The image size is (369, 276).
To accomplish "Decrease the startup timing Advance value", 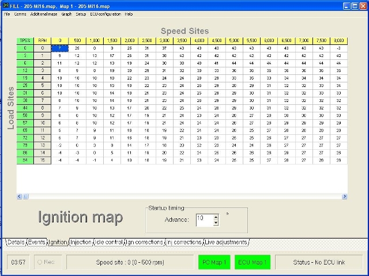I will [x=216, y=222].
